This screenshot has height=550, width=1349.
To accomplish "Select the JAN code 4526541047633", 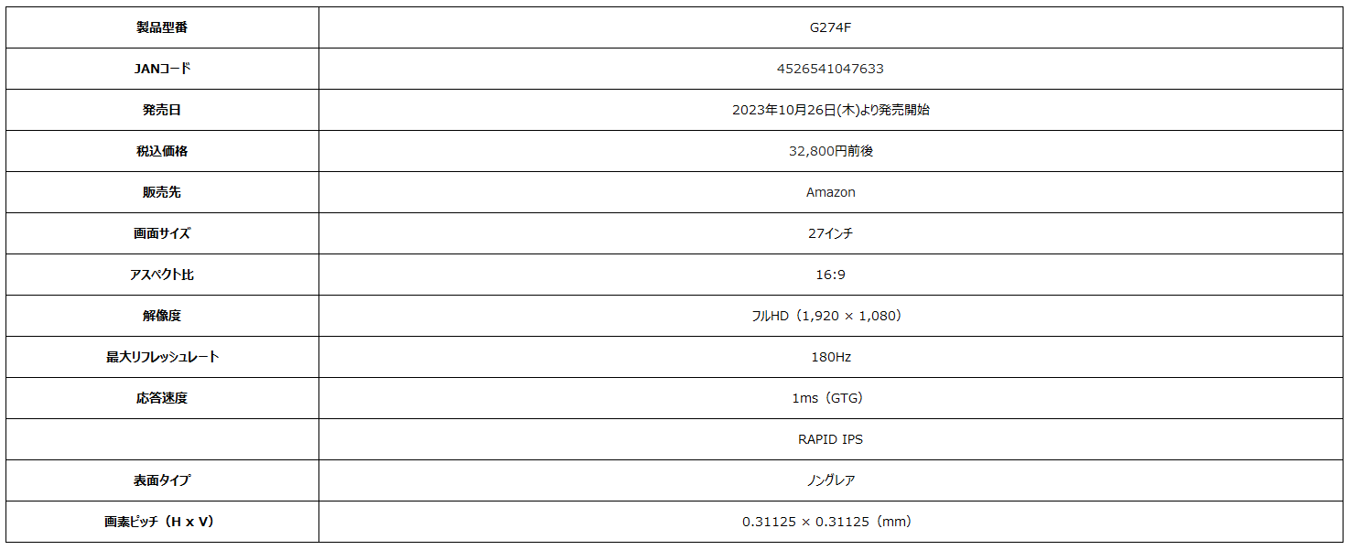I will tap(831, 69).
